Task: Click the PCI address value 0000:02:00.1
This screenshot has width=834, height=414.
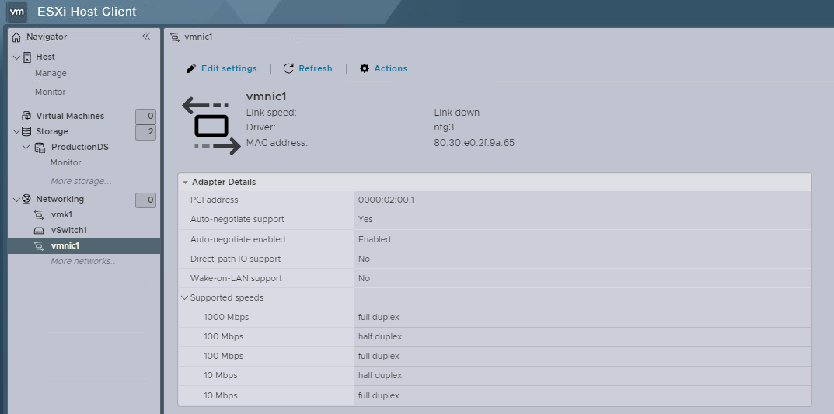Action: tap(386, 200)
